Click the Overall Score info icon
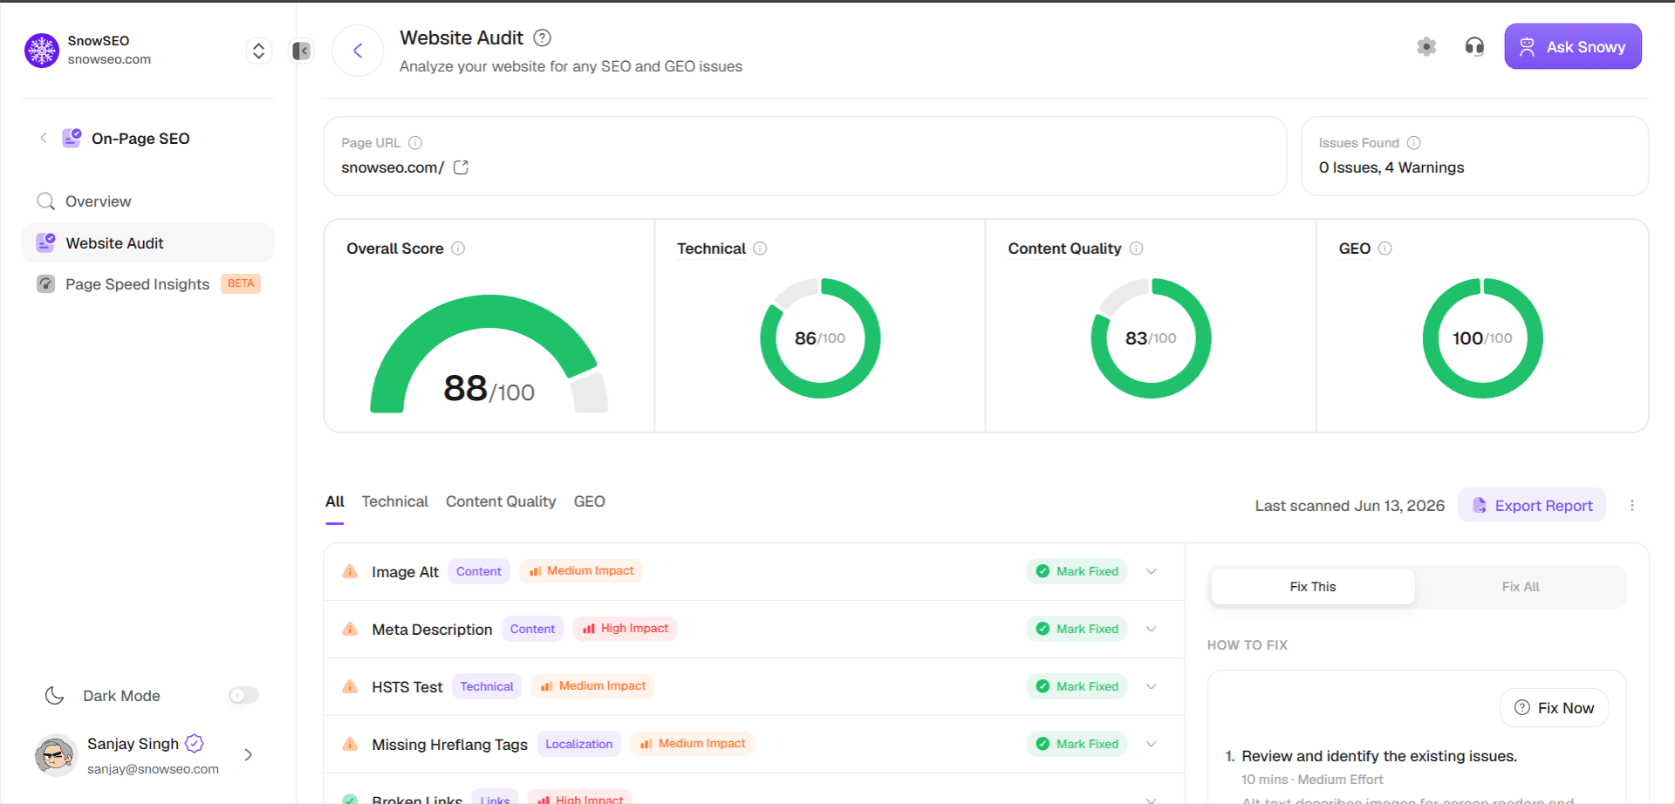 458,249
